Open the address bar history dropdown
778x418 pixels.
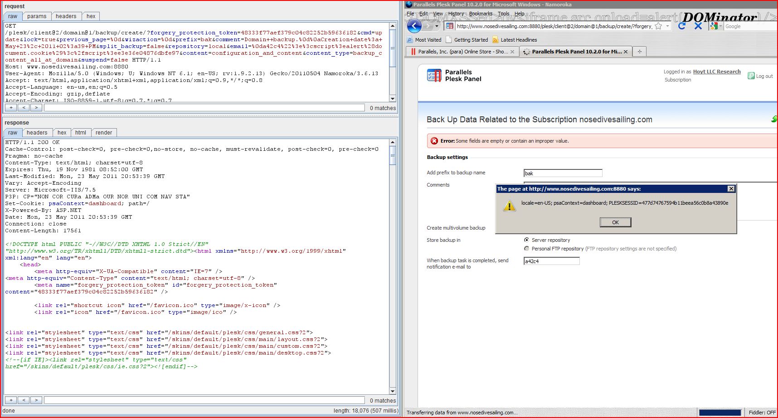point(667,26)
